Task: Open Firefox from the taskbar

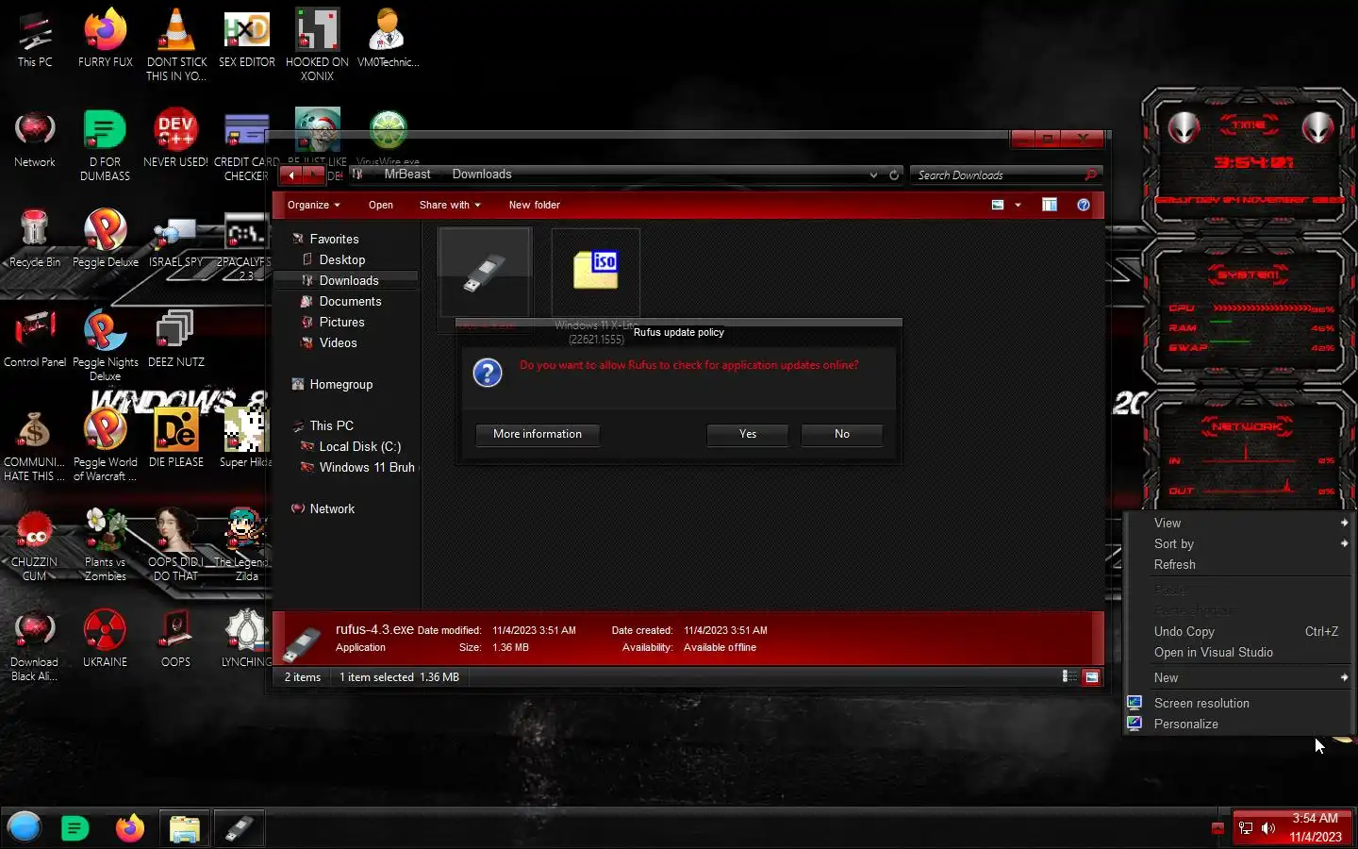Action: coord(130,828)
